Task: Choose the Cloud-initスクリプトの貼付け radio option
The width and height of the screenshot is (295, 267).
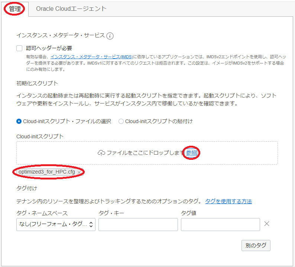Action: pos(121,121)
